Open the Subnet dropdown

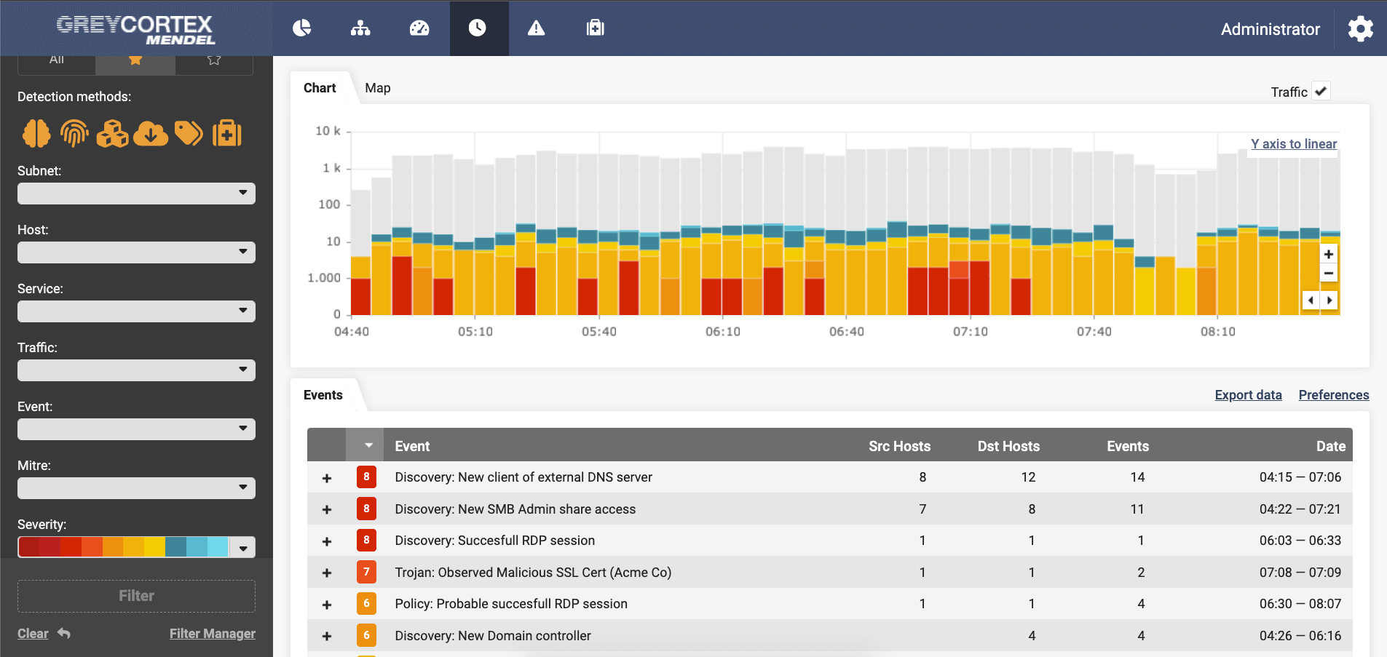pos(136,194)
